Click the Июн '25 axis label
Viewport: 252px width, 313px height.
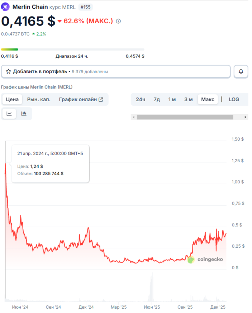coord(152,307)
